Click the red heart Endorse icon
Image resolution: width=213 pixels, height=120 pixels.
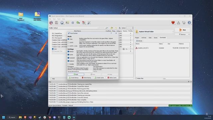tap(173, 23)
